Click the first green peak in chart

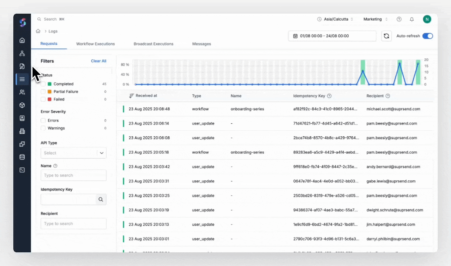point(363,72)
